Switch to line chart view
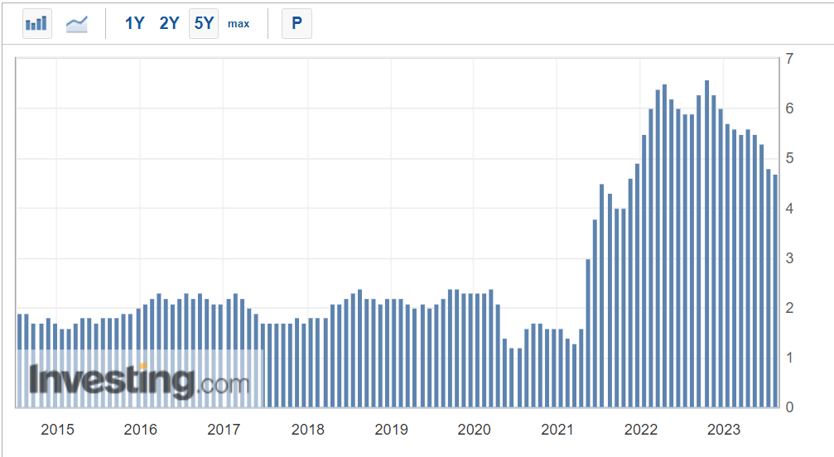 [x=76, y=23]
